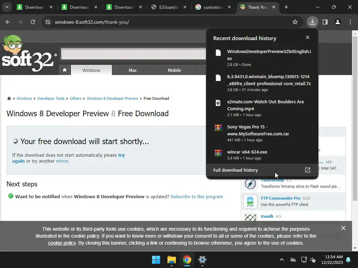Switch to the E2Guardian tab
Image resolution: width=358 pixels, height=268 pixels.
click(x=169, y=7)
